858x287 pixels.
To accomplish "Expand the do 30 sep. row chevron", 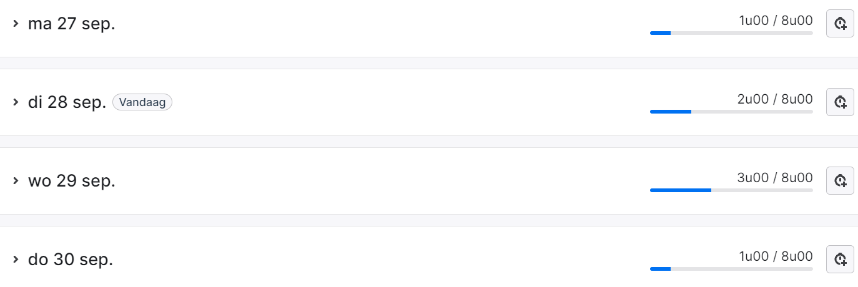I will 16,259.
